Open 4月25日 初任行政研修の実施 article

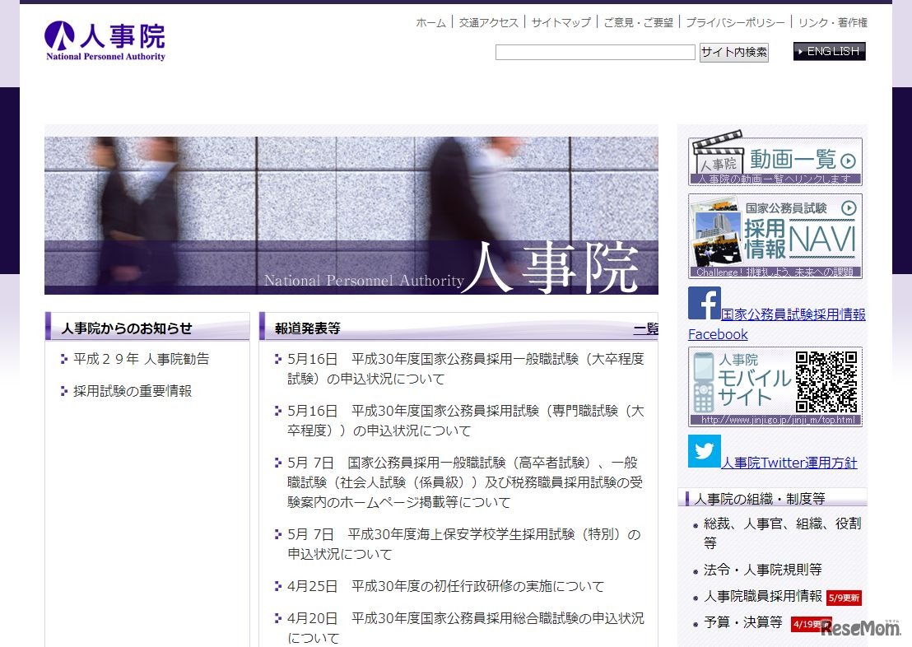coord(445,586)
